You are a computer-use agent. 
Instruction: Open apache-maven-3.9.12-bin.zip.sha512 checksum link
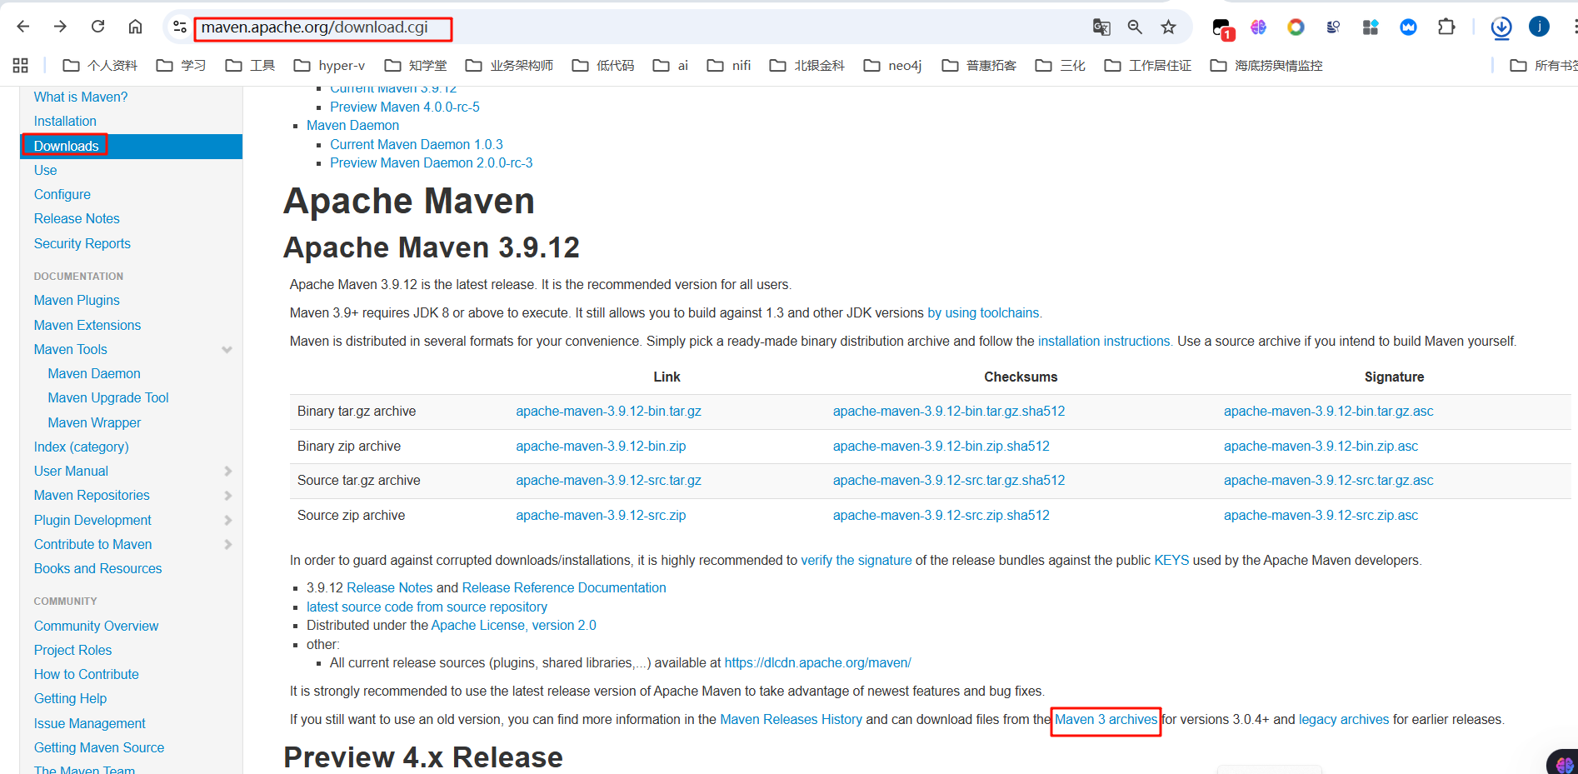(x=941, y=446)
